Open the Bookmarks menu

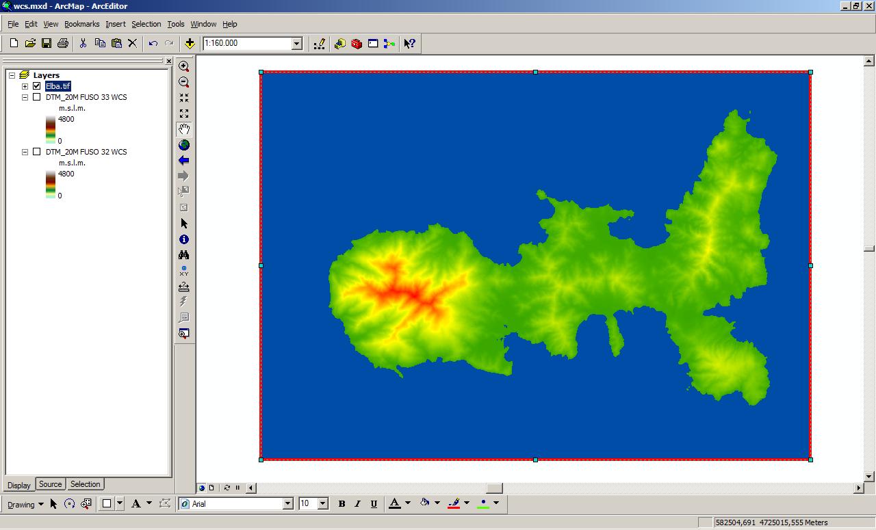81,24
